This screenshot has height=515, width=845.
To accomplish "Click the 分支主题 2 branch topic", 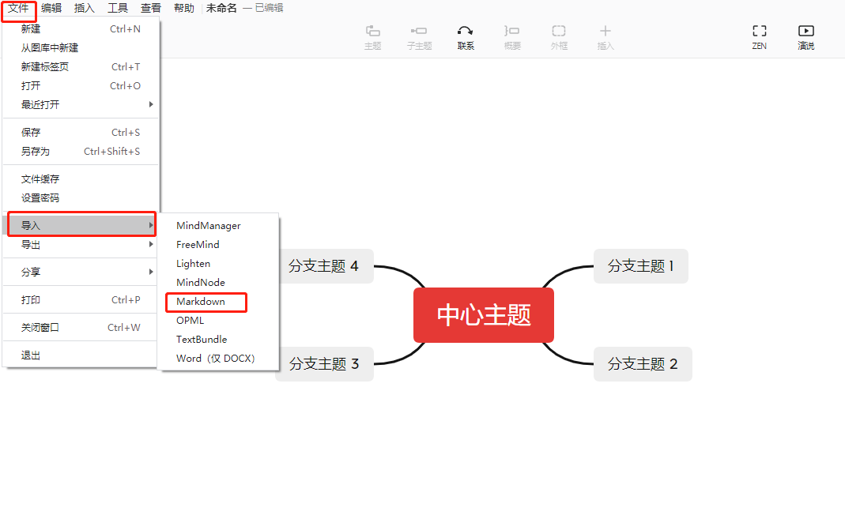I will tap(643, 363).
